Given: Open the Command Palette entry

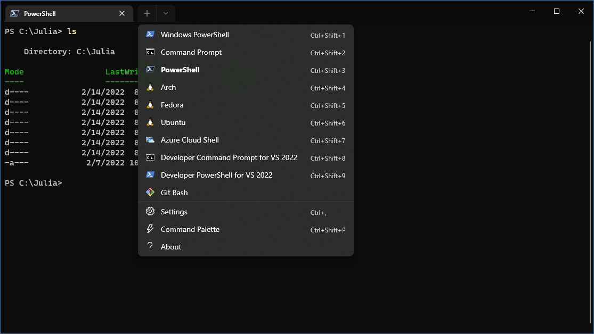Looking at the screenshot, I should (190, 229).
